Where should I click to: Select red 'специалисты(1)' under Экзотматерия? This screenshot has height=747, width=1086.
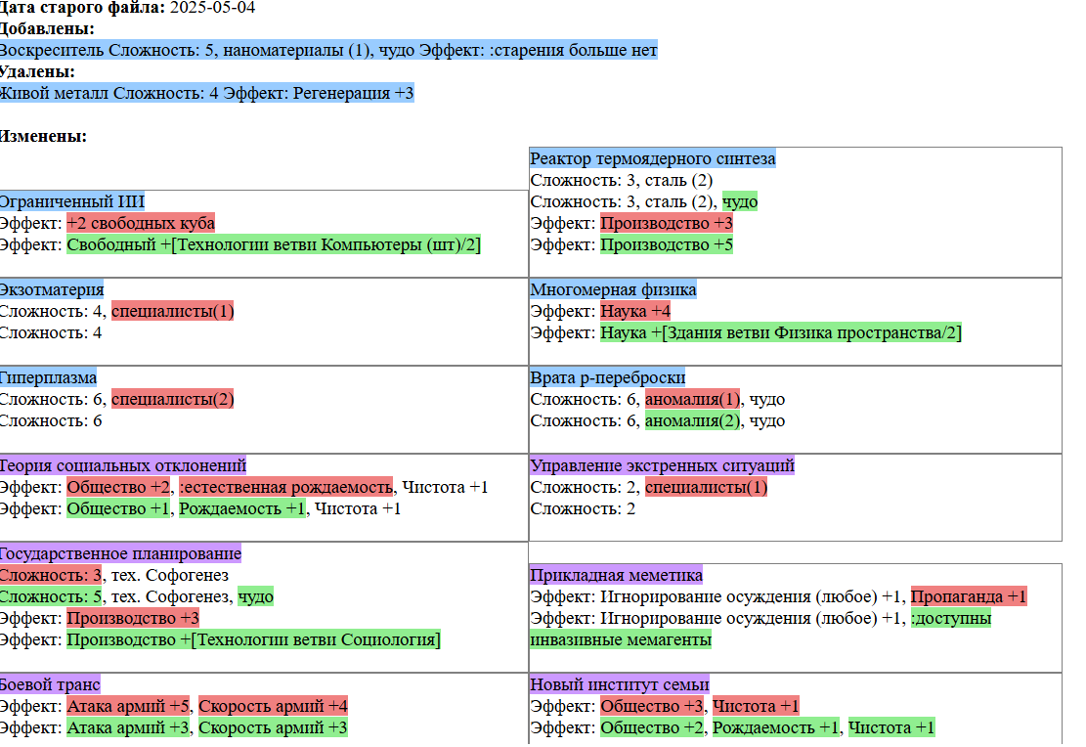[x=172, y=311]
